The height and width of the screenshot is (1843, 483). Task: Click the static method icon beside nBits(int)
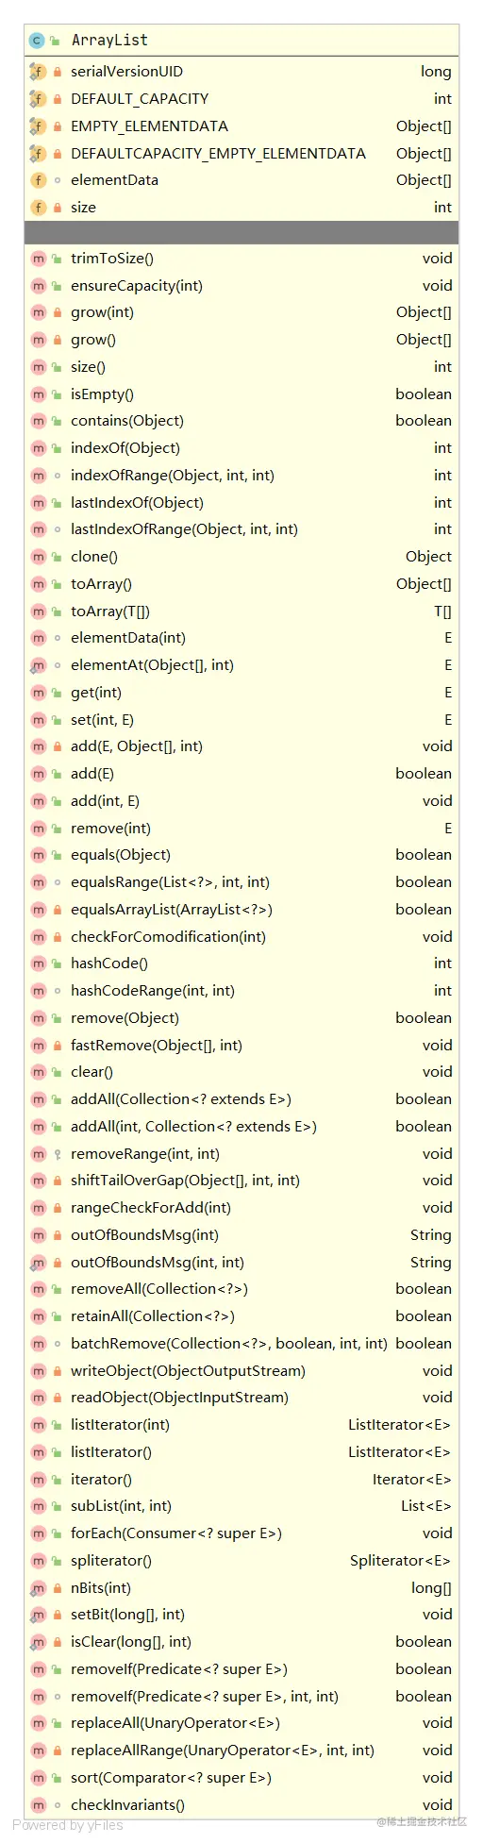tap(38, 1588)
